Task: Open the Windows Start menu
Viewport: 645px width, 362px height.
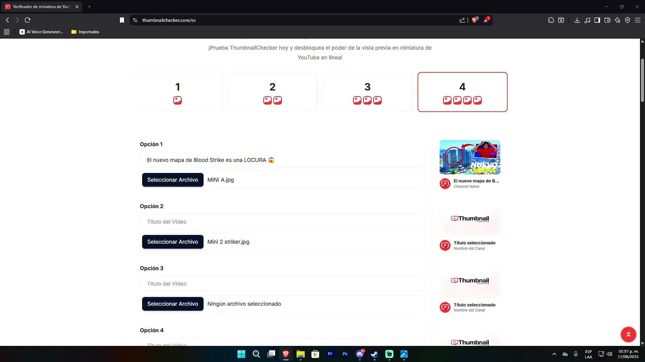Action: [241, 354]
